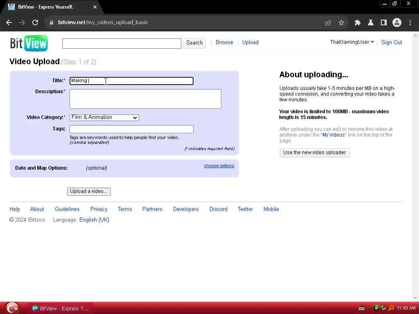419x314 pixels.
Task: Focus the Title input field
Action: coord(131,81)
